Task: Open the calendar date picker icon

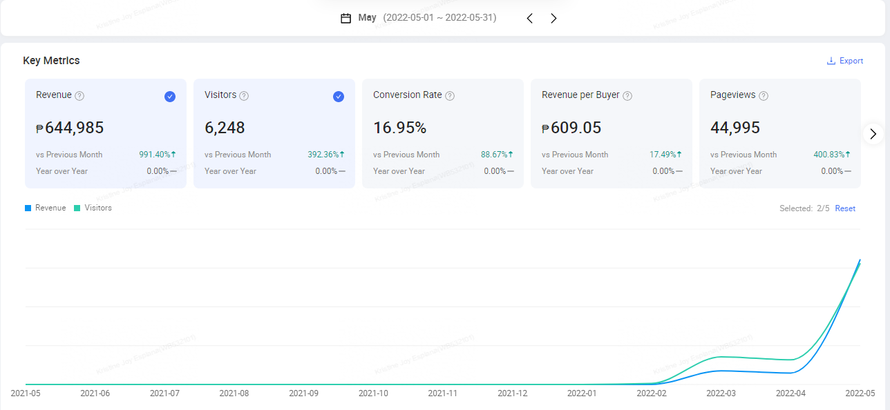Action: 346,18
